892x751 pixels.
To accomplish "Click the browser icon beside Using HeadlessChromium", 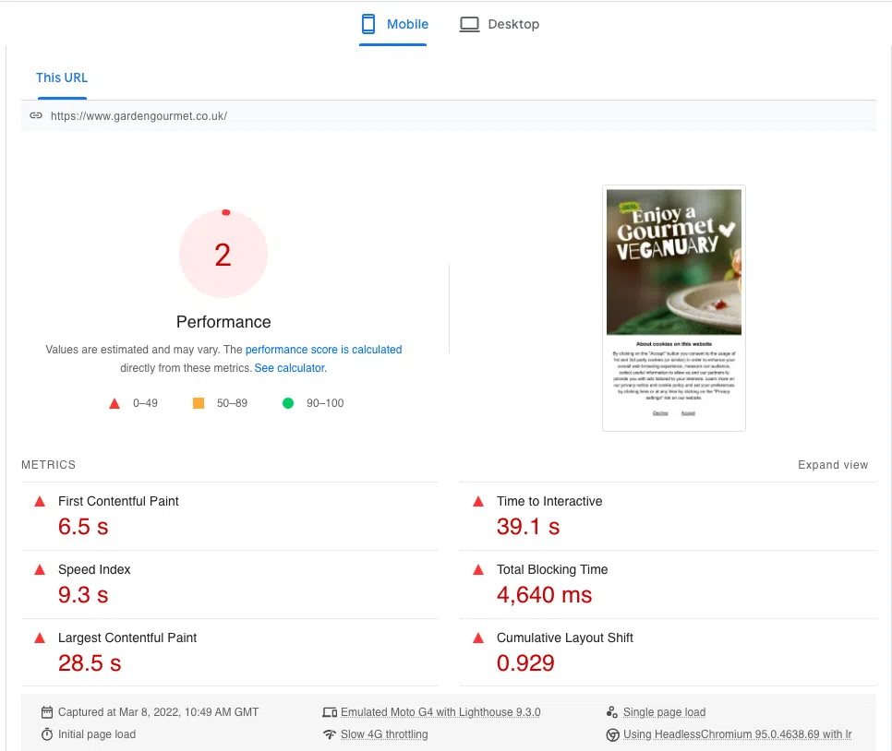I will [x=612, y=734].
